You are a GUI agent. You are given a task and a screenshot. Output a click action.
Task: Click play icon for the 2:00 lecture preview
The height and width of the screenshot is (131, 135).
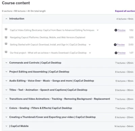(x=115, y=45)
